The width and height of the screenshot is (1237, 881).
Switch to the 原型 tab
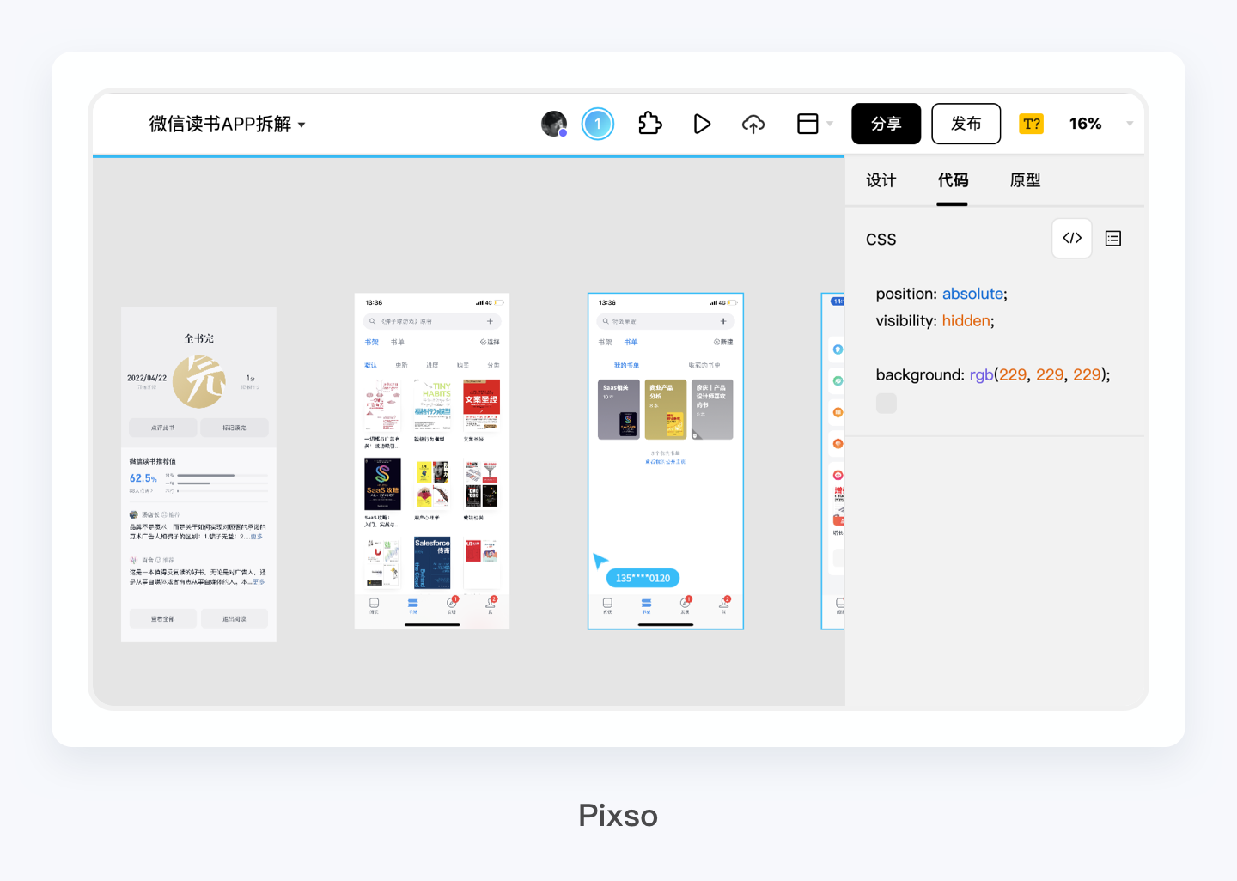[1025, 180]
